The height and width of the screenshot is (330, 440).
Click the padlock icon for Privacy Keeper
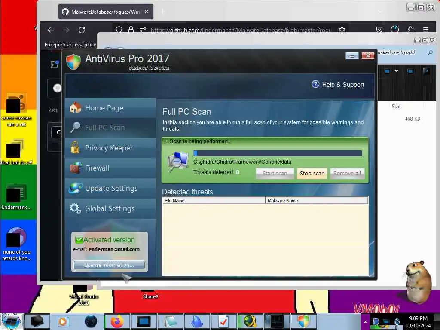tap(75, 148)
